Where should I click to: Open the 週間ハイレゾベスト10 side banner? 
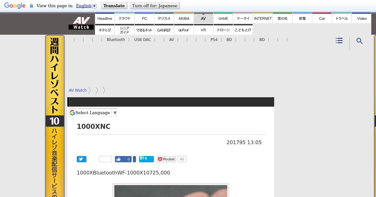(x=55, y=116)
